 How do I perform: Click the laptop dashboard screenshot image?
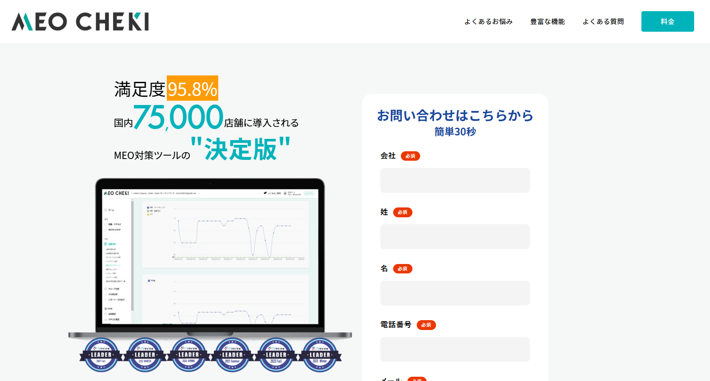tap(210, 258)
